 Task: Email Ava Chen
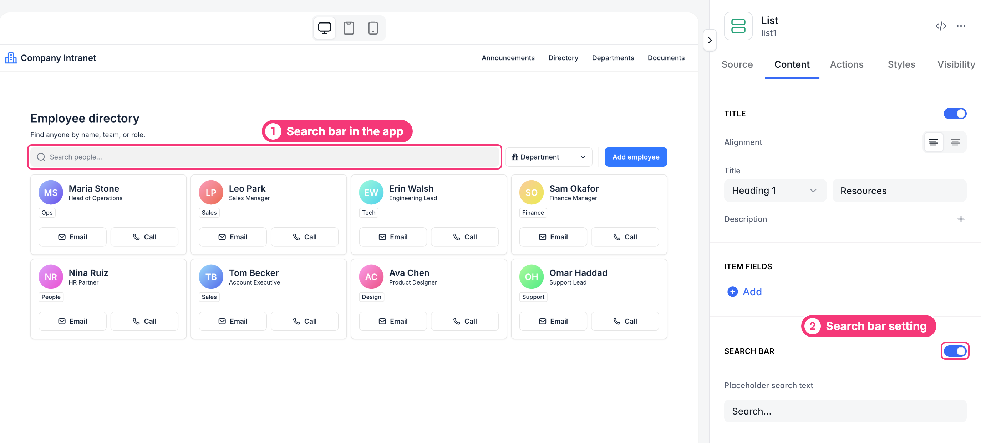393,321
